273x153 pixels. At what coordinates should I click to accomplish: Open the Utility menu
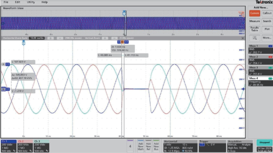[31, 2]
